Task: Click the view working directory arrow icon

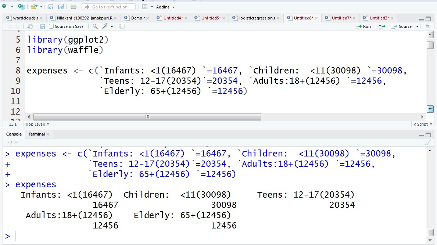Action: click(x=17, y=142)
